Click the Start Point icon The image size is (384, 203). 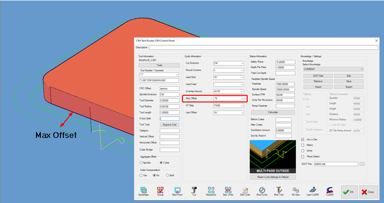click(x=178, y=191)
